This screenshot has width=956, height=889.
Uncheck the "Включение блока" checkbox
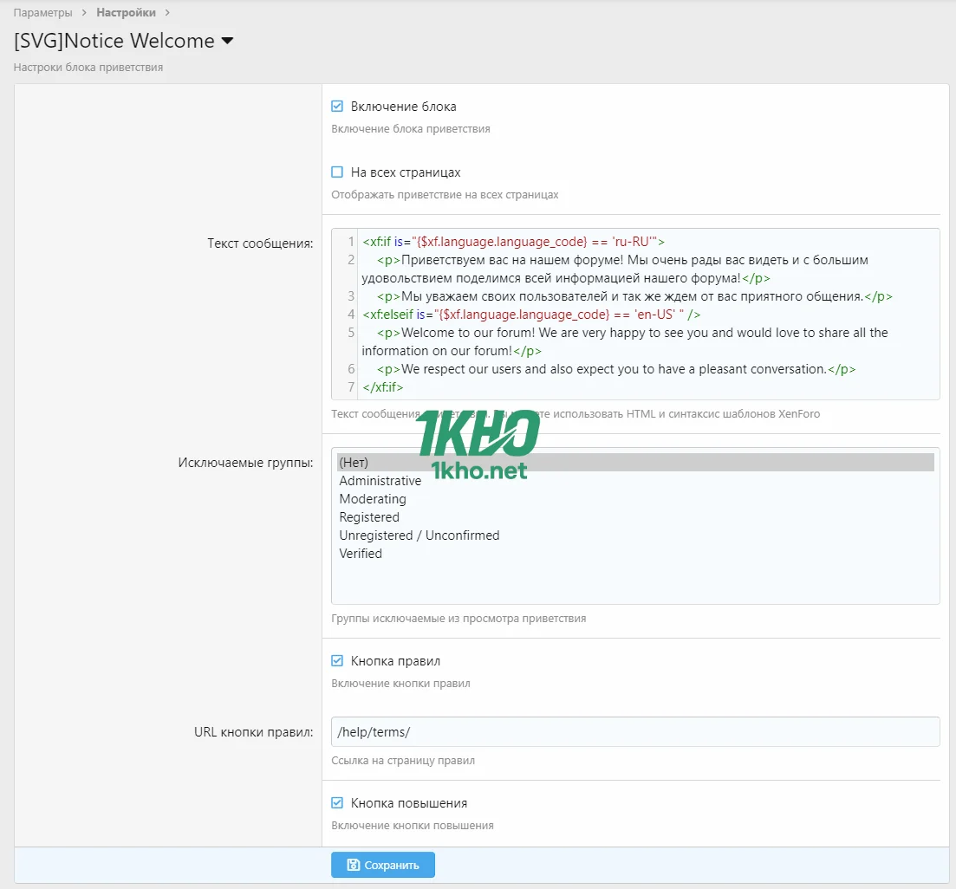tap(338, 107)
